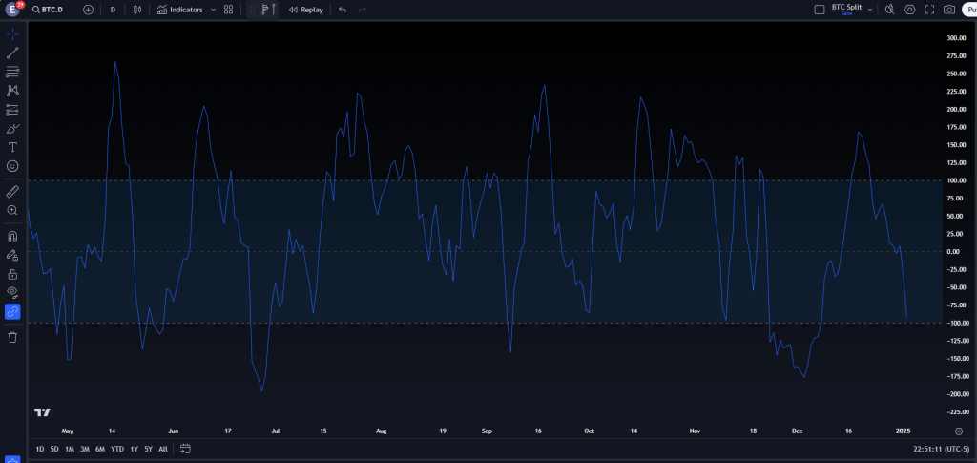Open indicator templates grid icon

point(229,10)
